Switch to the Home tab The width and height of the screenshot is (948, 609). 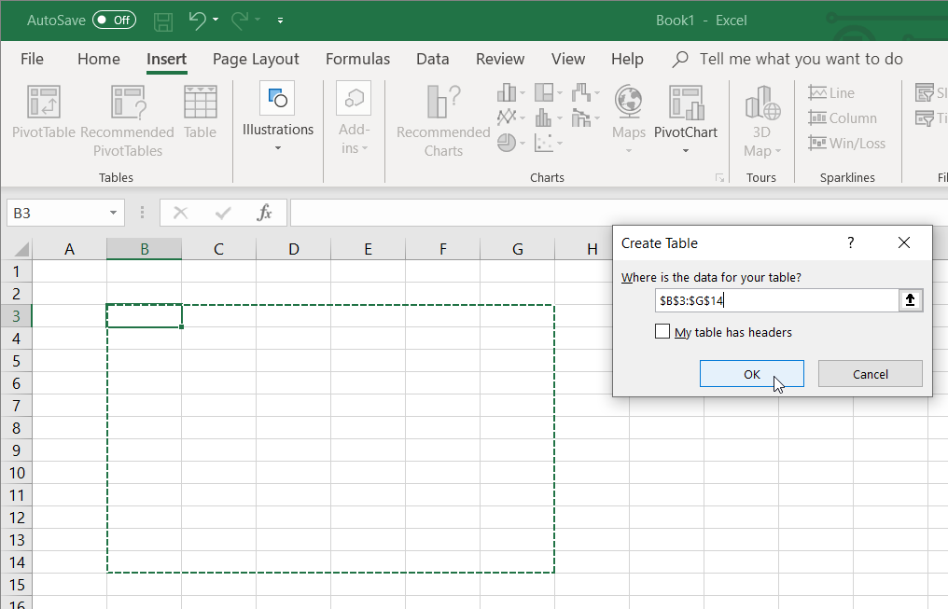click(99, 59)
